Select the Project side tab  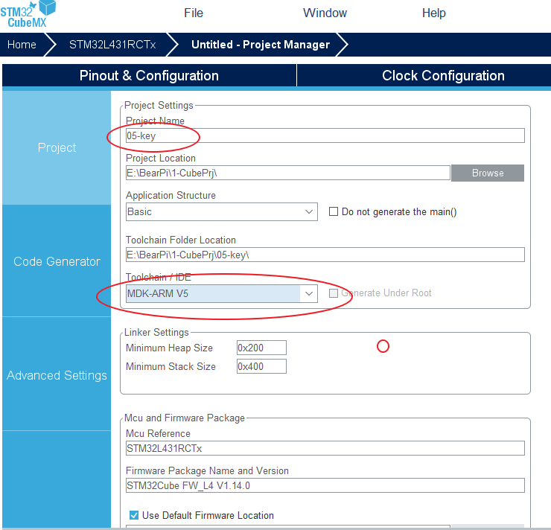[x=57, y=148]
